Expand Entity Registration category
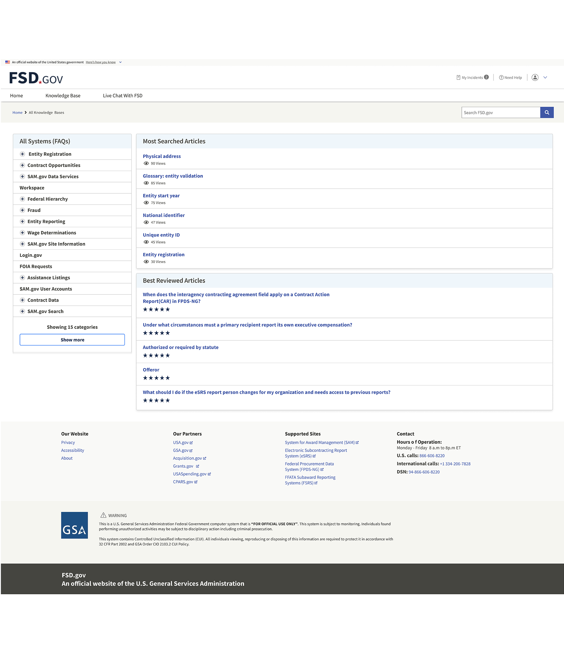564x664 pixels. coord(23,154)
